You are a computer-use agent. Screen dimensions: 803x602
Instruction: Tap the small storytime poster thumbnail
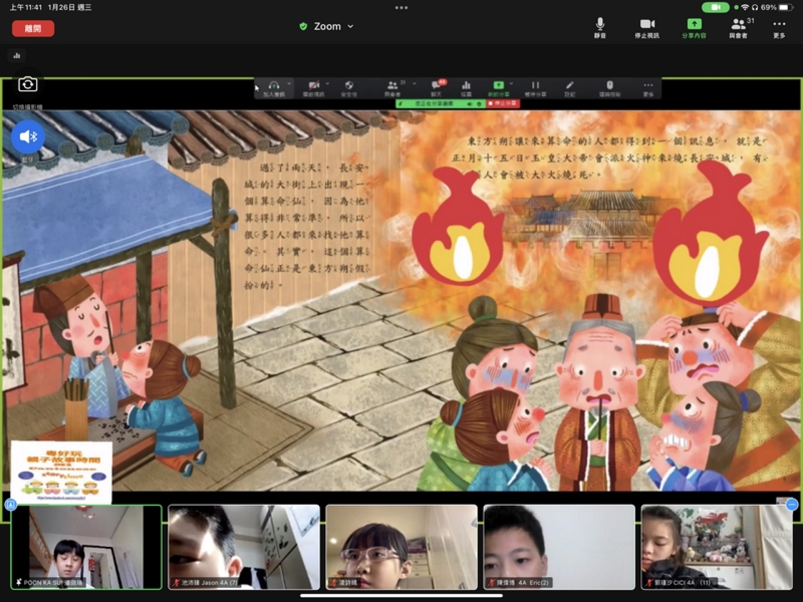click(61, 472)
